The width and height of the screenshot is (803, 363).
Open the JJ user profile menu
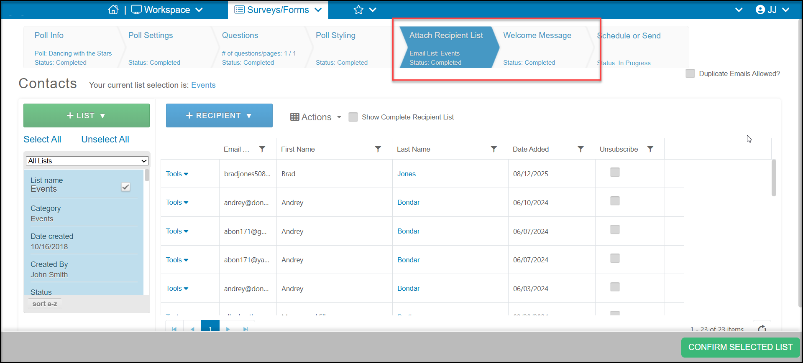pos(772,10)
